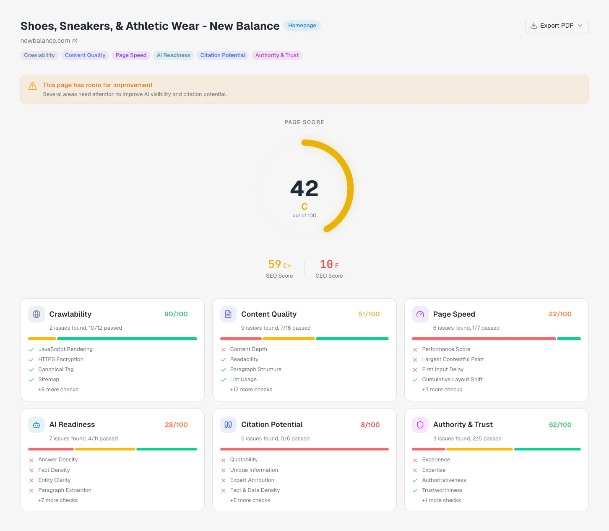Click the 90/100 Crawlability score
Viewport: 609px width, 531px height.
[176, 314]
